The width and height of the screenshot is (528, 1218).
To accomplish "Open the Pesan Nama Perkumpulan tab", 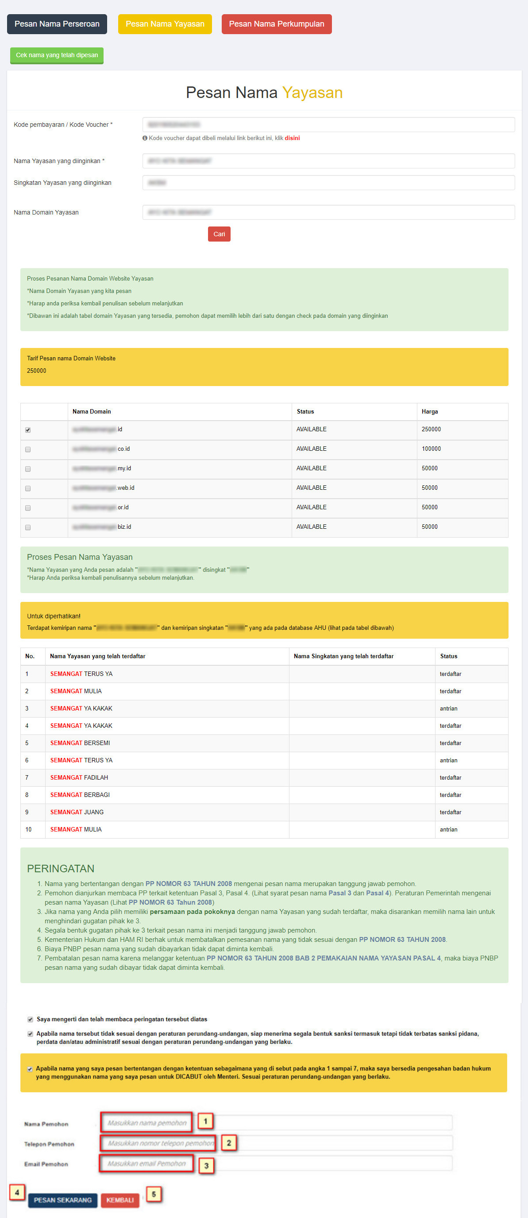I will 276,24.
